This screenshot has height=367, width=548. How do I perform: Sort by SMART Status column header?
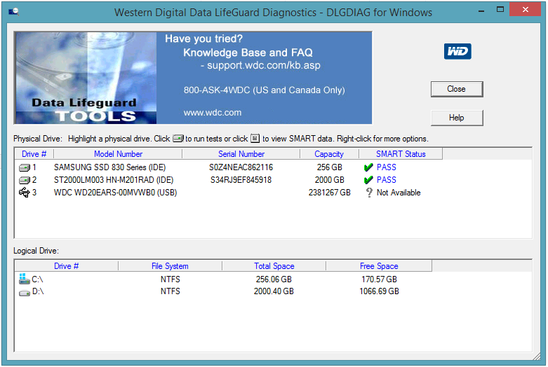[401, 154]
